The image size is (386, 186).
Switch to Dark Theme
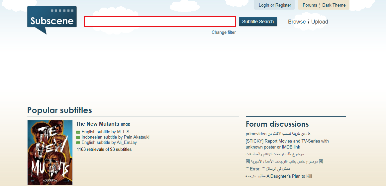[334, 5]
